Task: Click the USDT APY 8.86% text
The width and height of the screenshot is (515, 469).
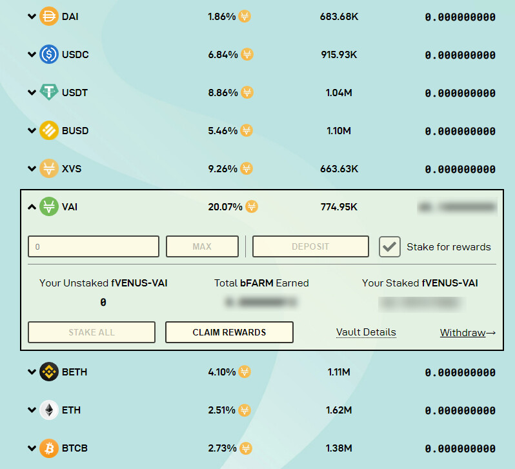Action: 223,93
